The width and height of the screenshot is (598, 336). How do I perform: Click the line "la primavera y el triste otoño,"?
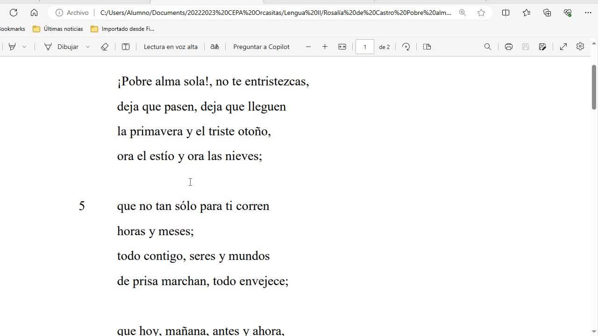point(194,131)
